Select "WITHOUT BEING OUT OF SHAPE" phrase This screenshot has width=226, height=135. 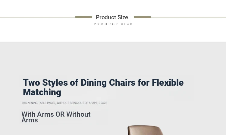point(77,103)
